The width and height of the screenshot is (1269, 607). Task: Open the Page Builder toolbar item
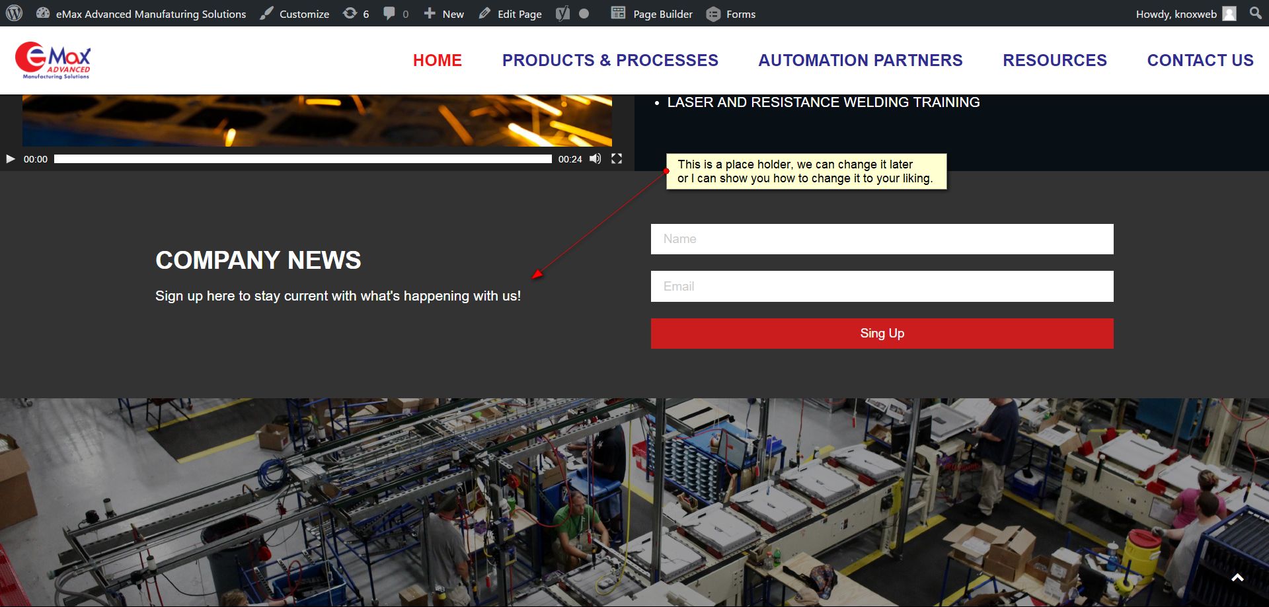[652, 14]
